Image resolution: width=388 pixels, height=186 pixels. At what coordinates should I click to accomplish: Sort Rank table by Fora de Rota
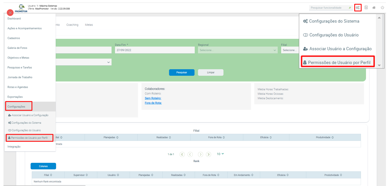coord(211,175)
